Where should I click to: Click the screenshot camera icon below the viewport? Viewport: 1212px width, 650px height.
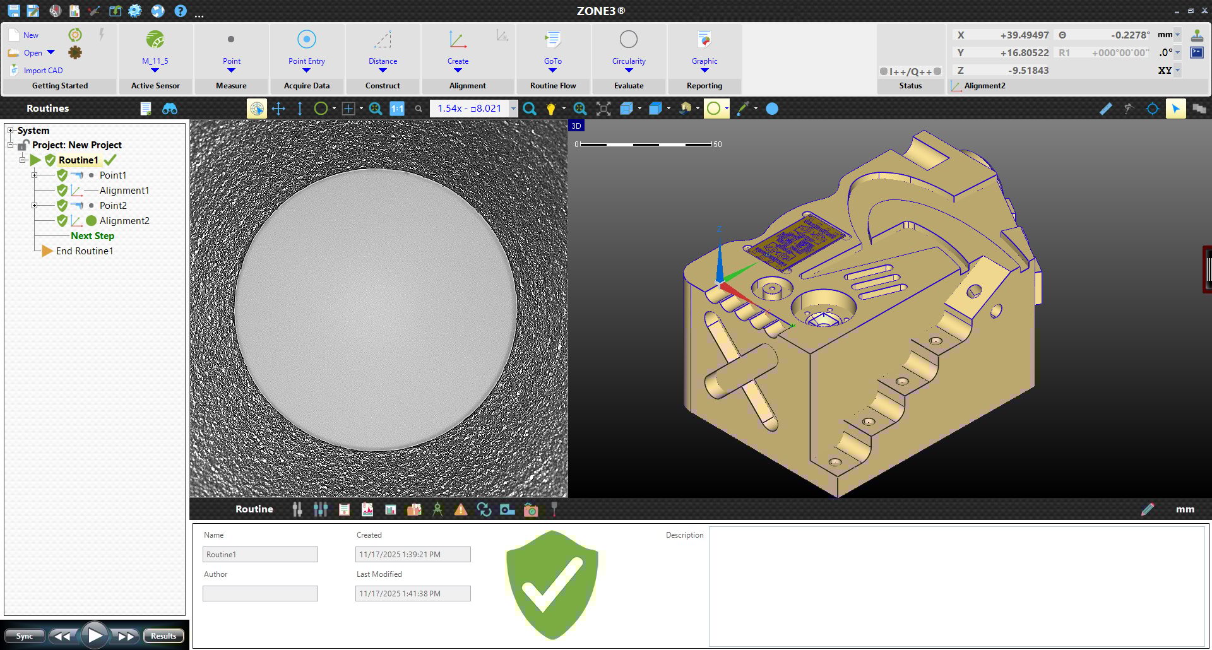pyautogui.click(x=531, y=509)
